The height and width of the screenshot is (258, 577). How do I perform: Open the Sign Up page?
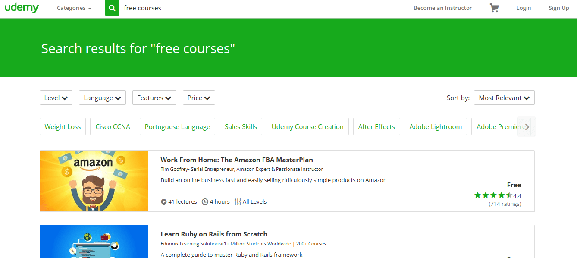(559, 8)
